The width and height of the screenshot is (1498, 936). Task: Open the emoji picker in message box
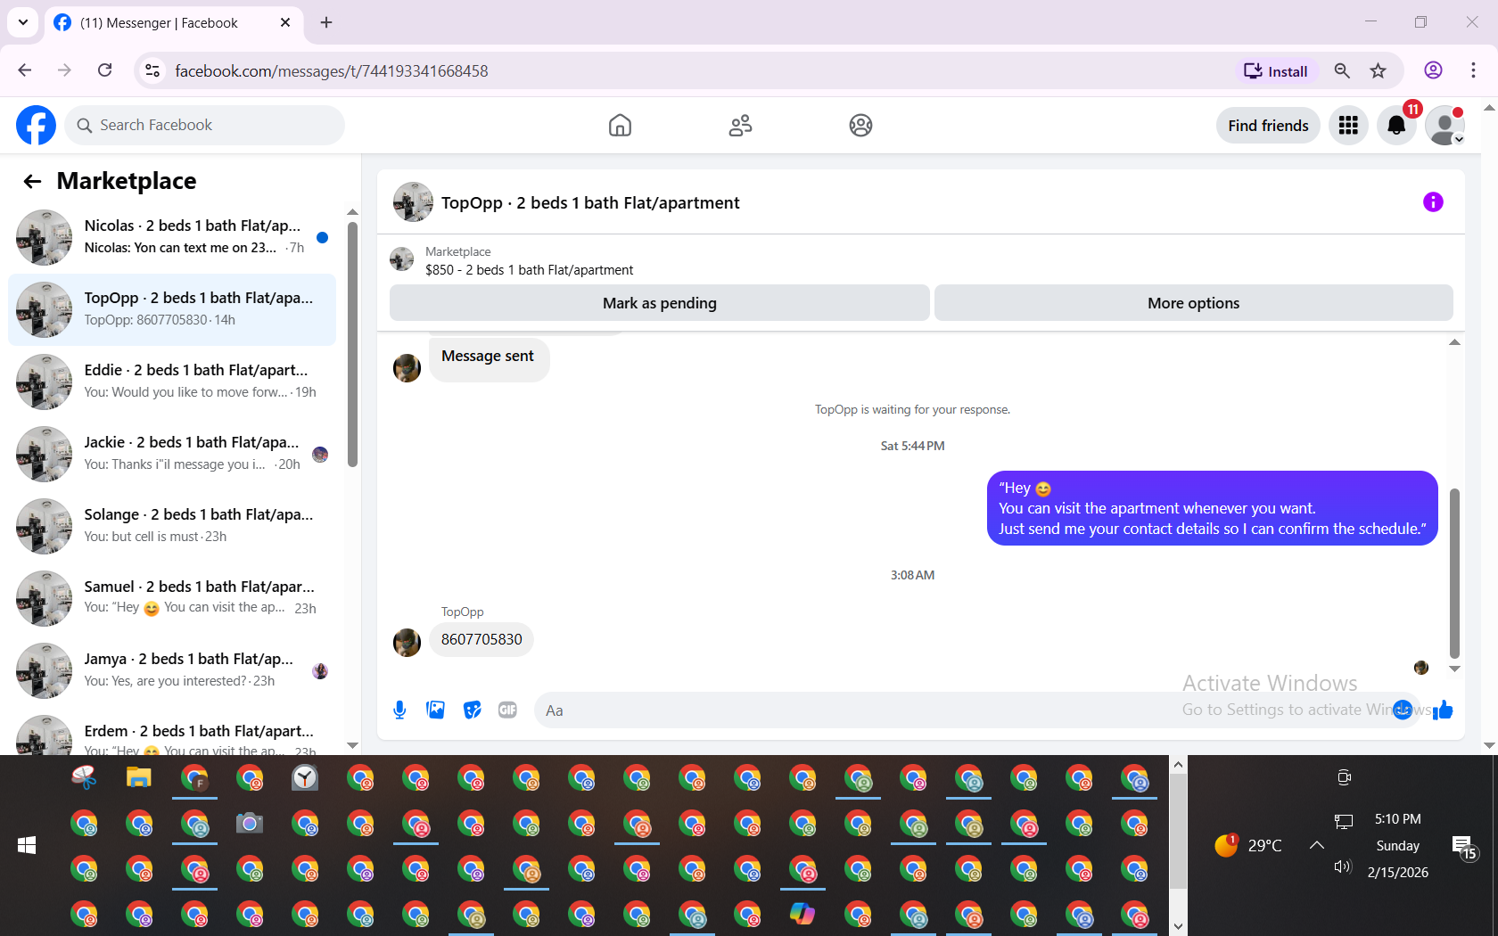1403,710
